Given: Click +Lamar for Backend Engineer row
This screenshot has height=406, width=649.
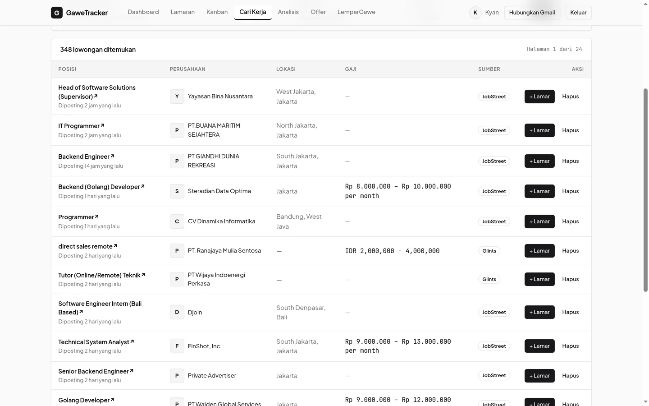Looking at the screenshot, I should pos(539,161).
